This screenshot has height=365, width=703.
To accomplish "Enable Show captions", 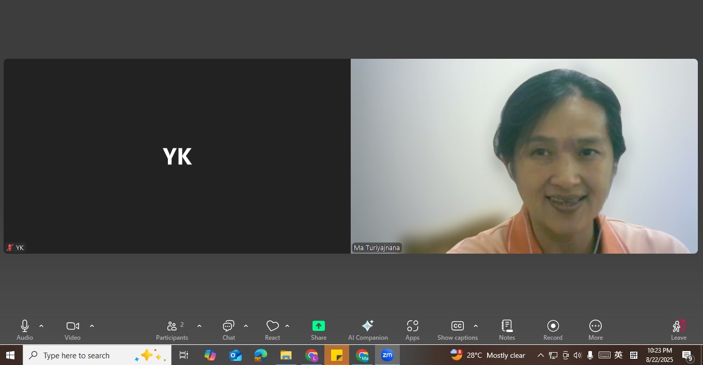I will pos(457,330).
